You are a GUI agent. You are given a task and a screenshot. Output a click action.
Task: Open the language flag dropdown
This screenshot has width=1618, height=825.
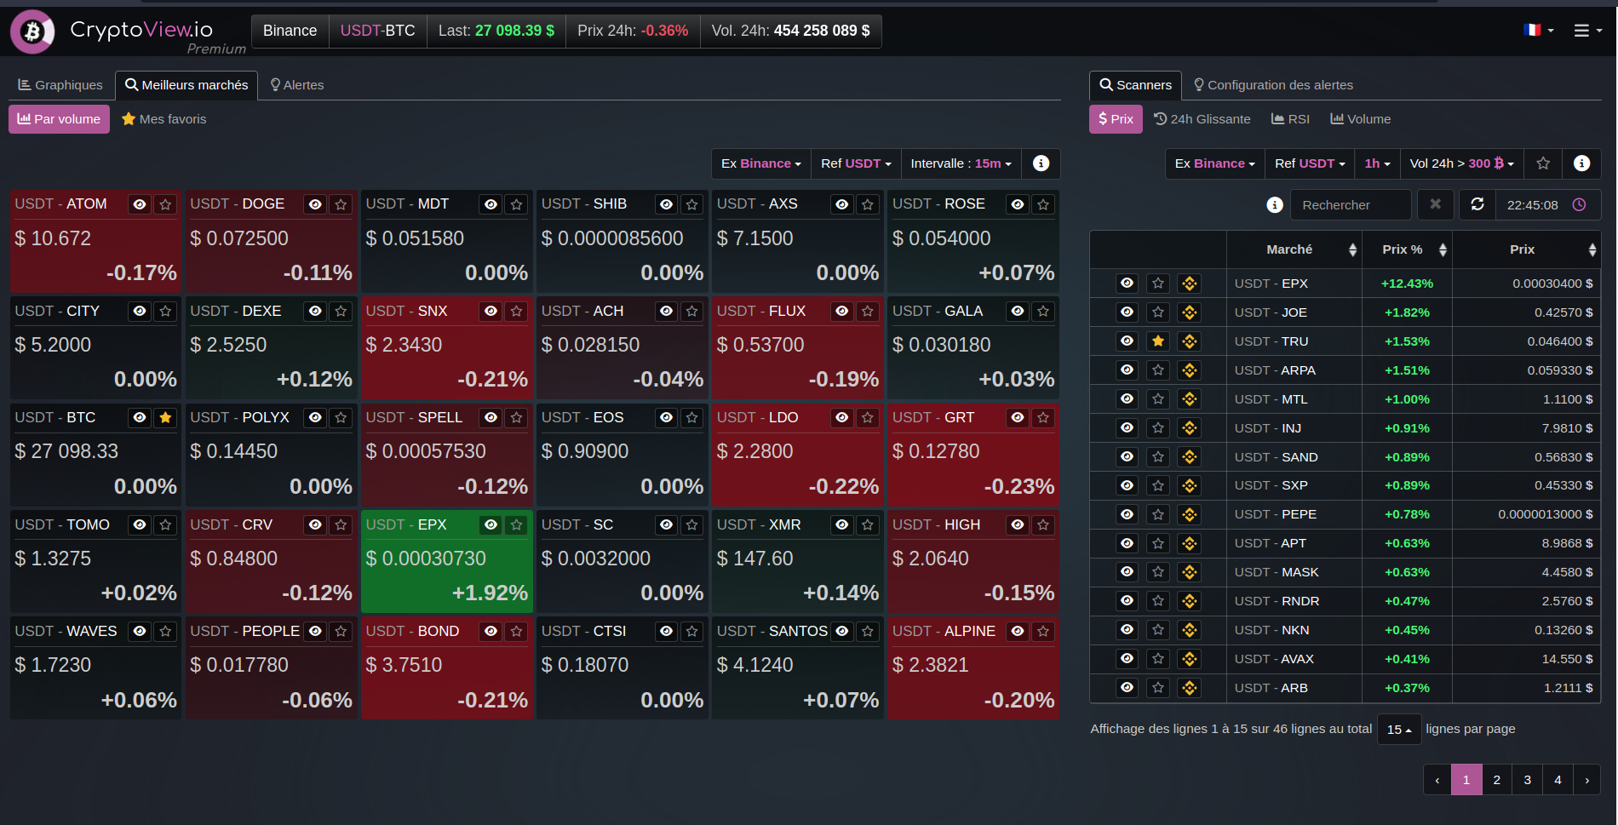pos(1539,31)
